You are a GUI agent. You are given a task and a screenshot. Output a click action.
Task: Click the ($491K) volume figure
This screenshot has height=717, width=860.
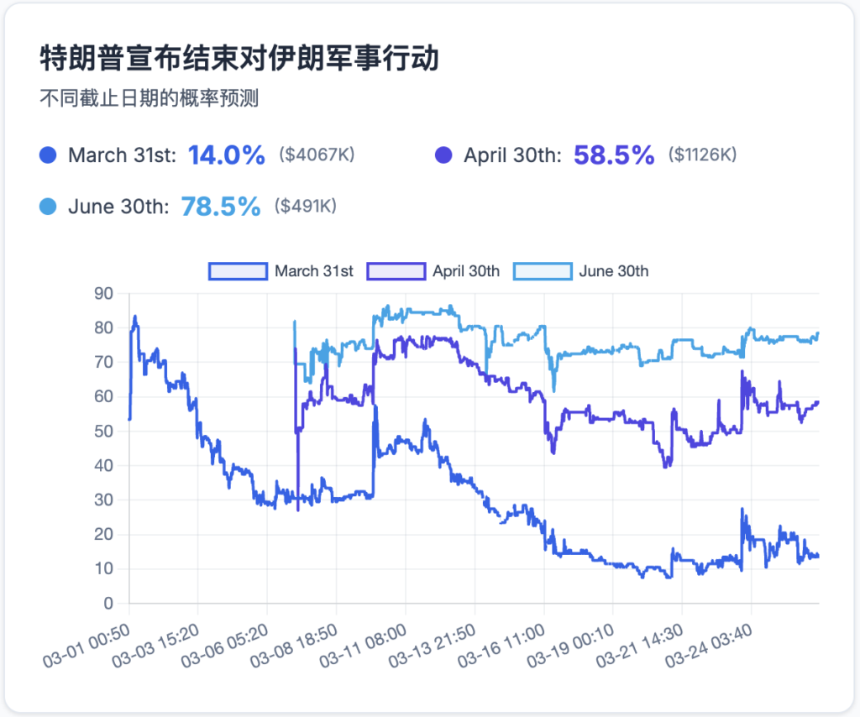pos(306,207)
